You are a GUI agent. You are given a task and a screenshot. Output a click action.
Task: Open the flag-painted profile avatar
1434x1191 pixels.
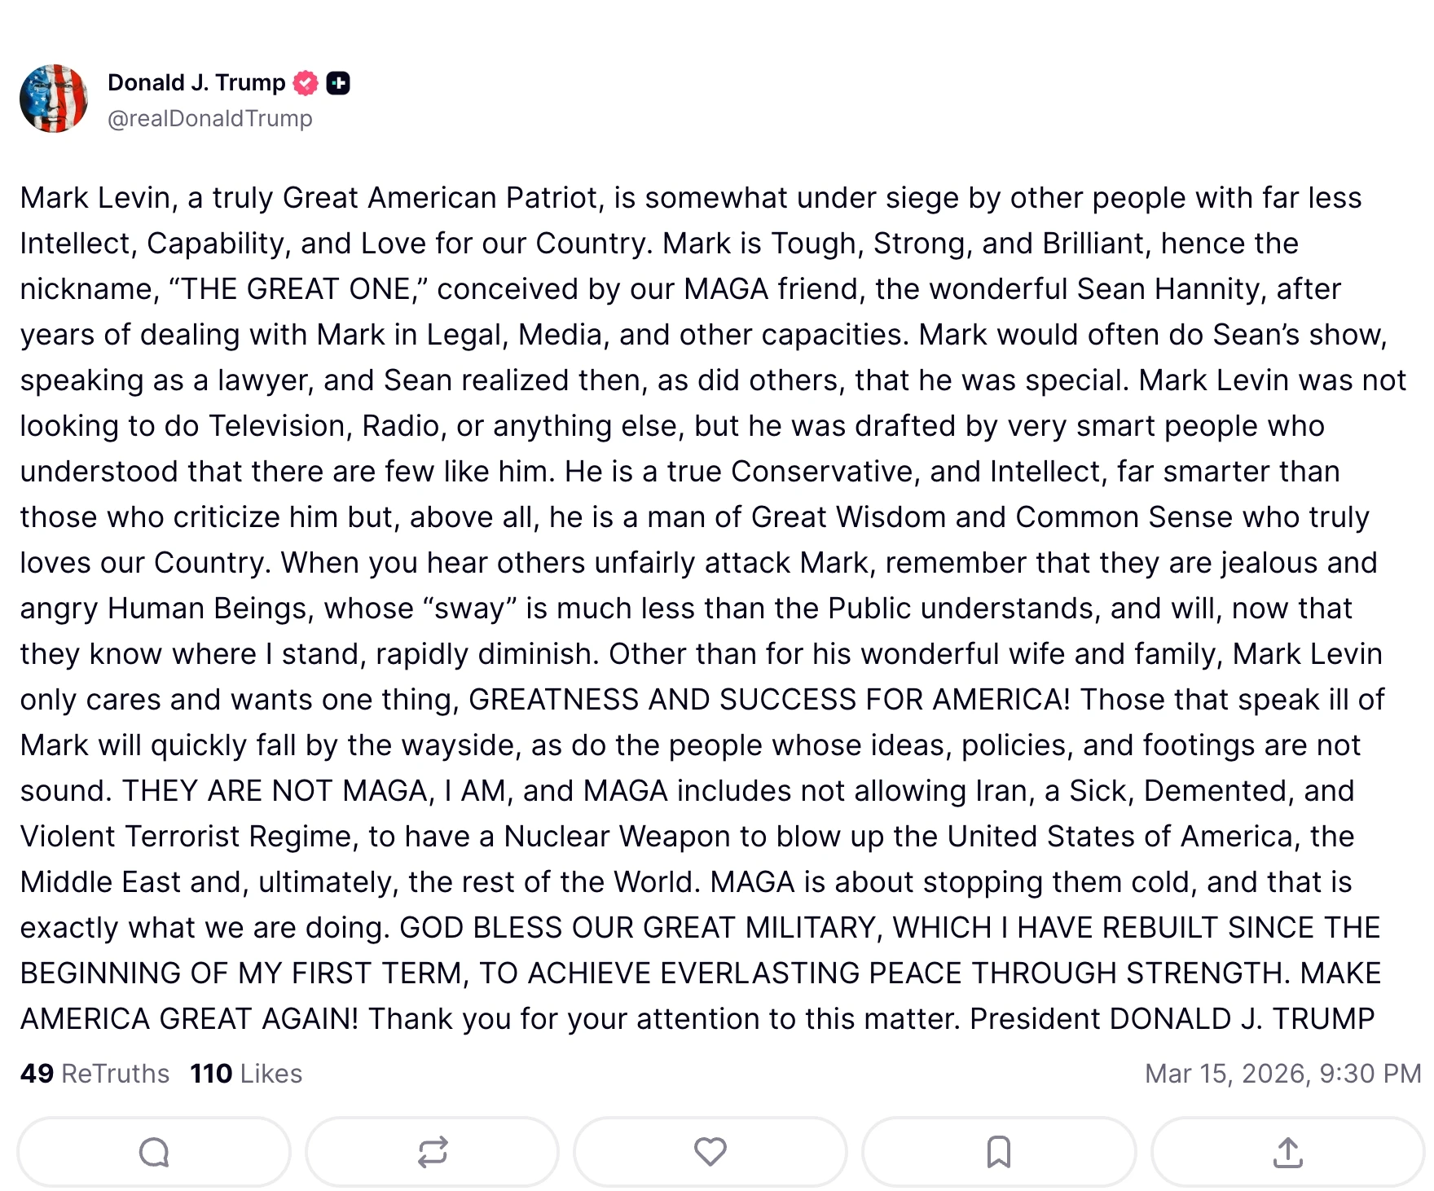(x=54, y=99)
